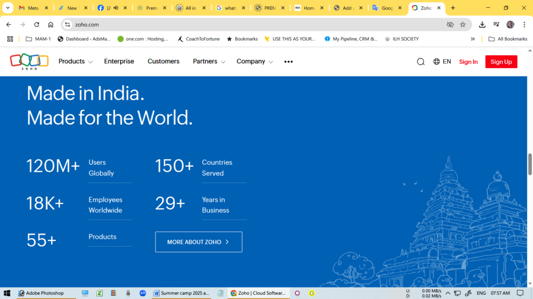The image size is (533, 299).
Task: Close the Facebook tab
Action: coord(125,8)
